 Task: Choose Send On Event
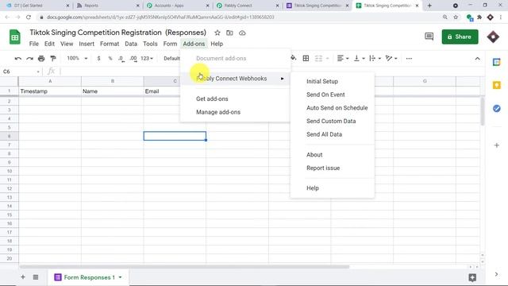click(x=333, y=95)
